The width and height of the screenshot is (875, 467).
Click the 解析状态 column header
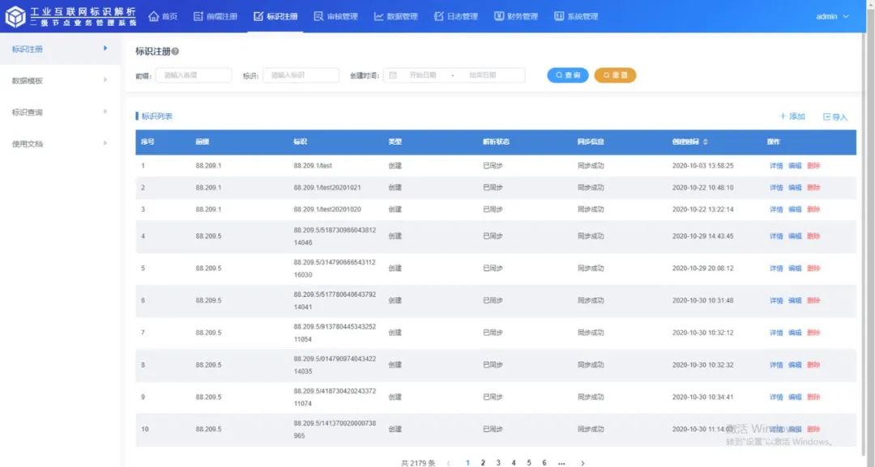(496, 142)
